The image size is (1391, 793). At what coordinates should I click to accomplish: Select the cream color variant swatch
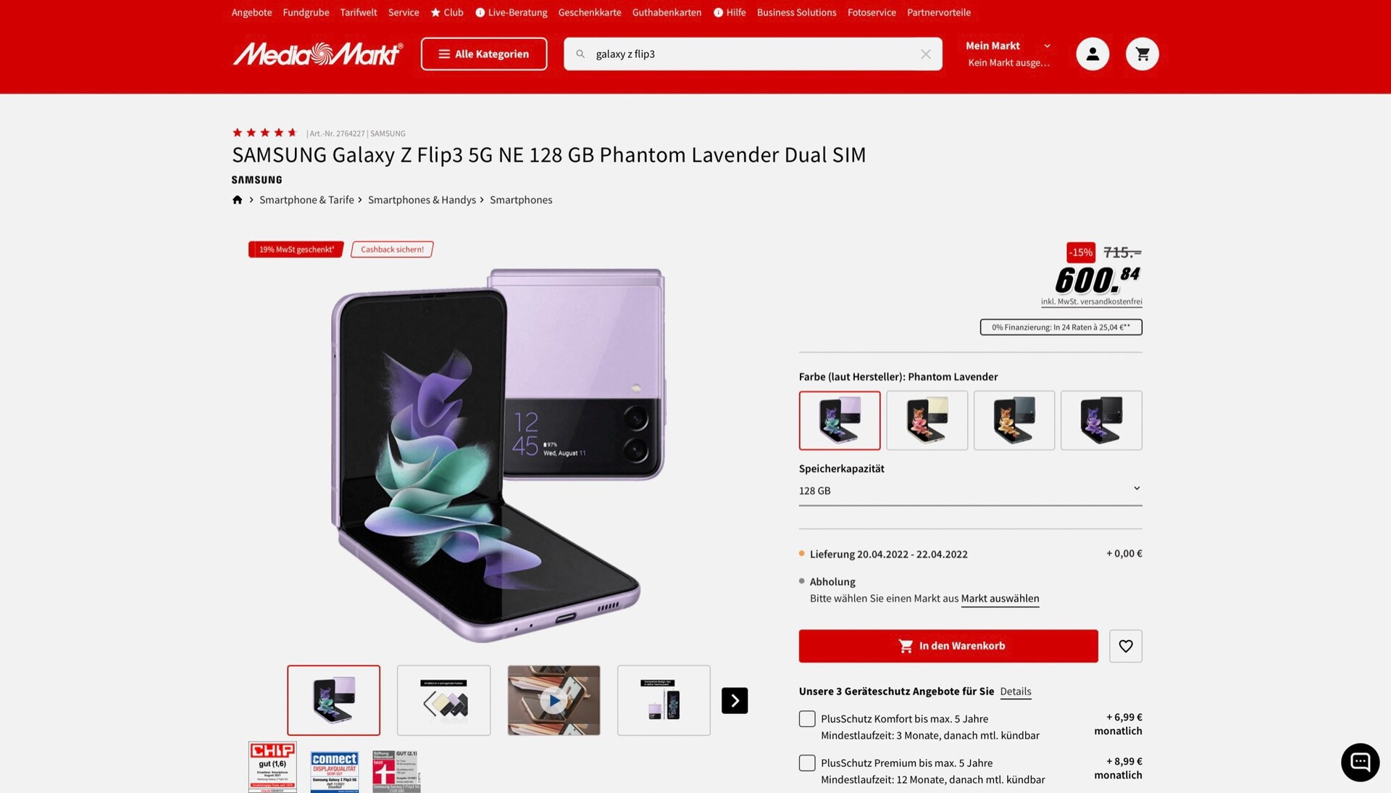[927, 420]
